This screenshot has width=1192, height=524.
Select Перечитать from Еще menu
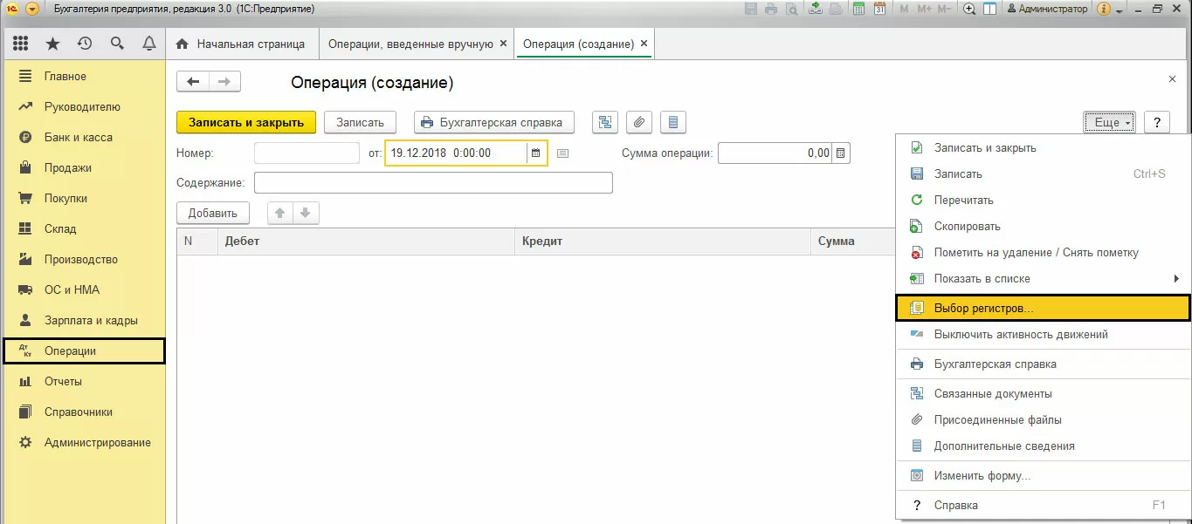[x=1044, y=201]
